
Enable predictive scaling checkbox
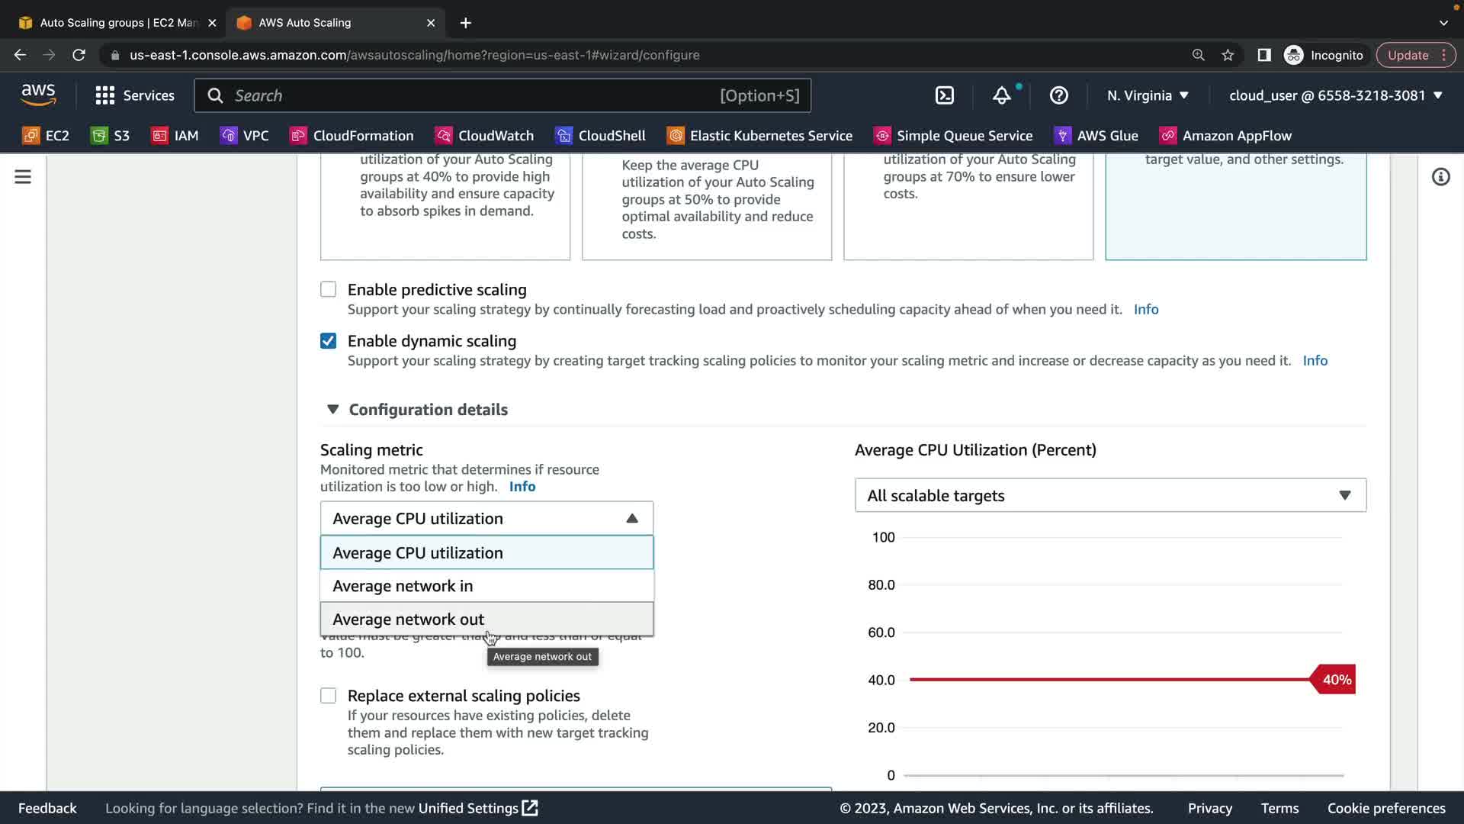328,289
